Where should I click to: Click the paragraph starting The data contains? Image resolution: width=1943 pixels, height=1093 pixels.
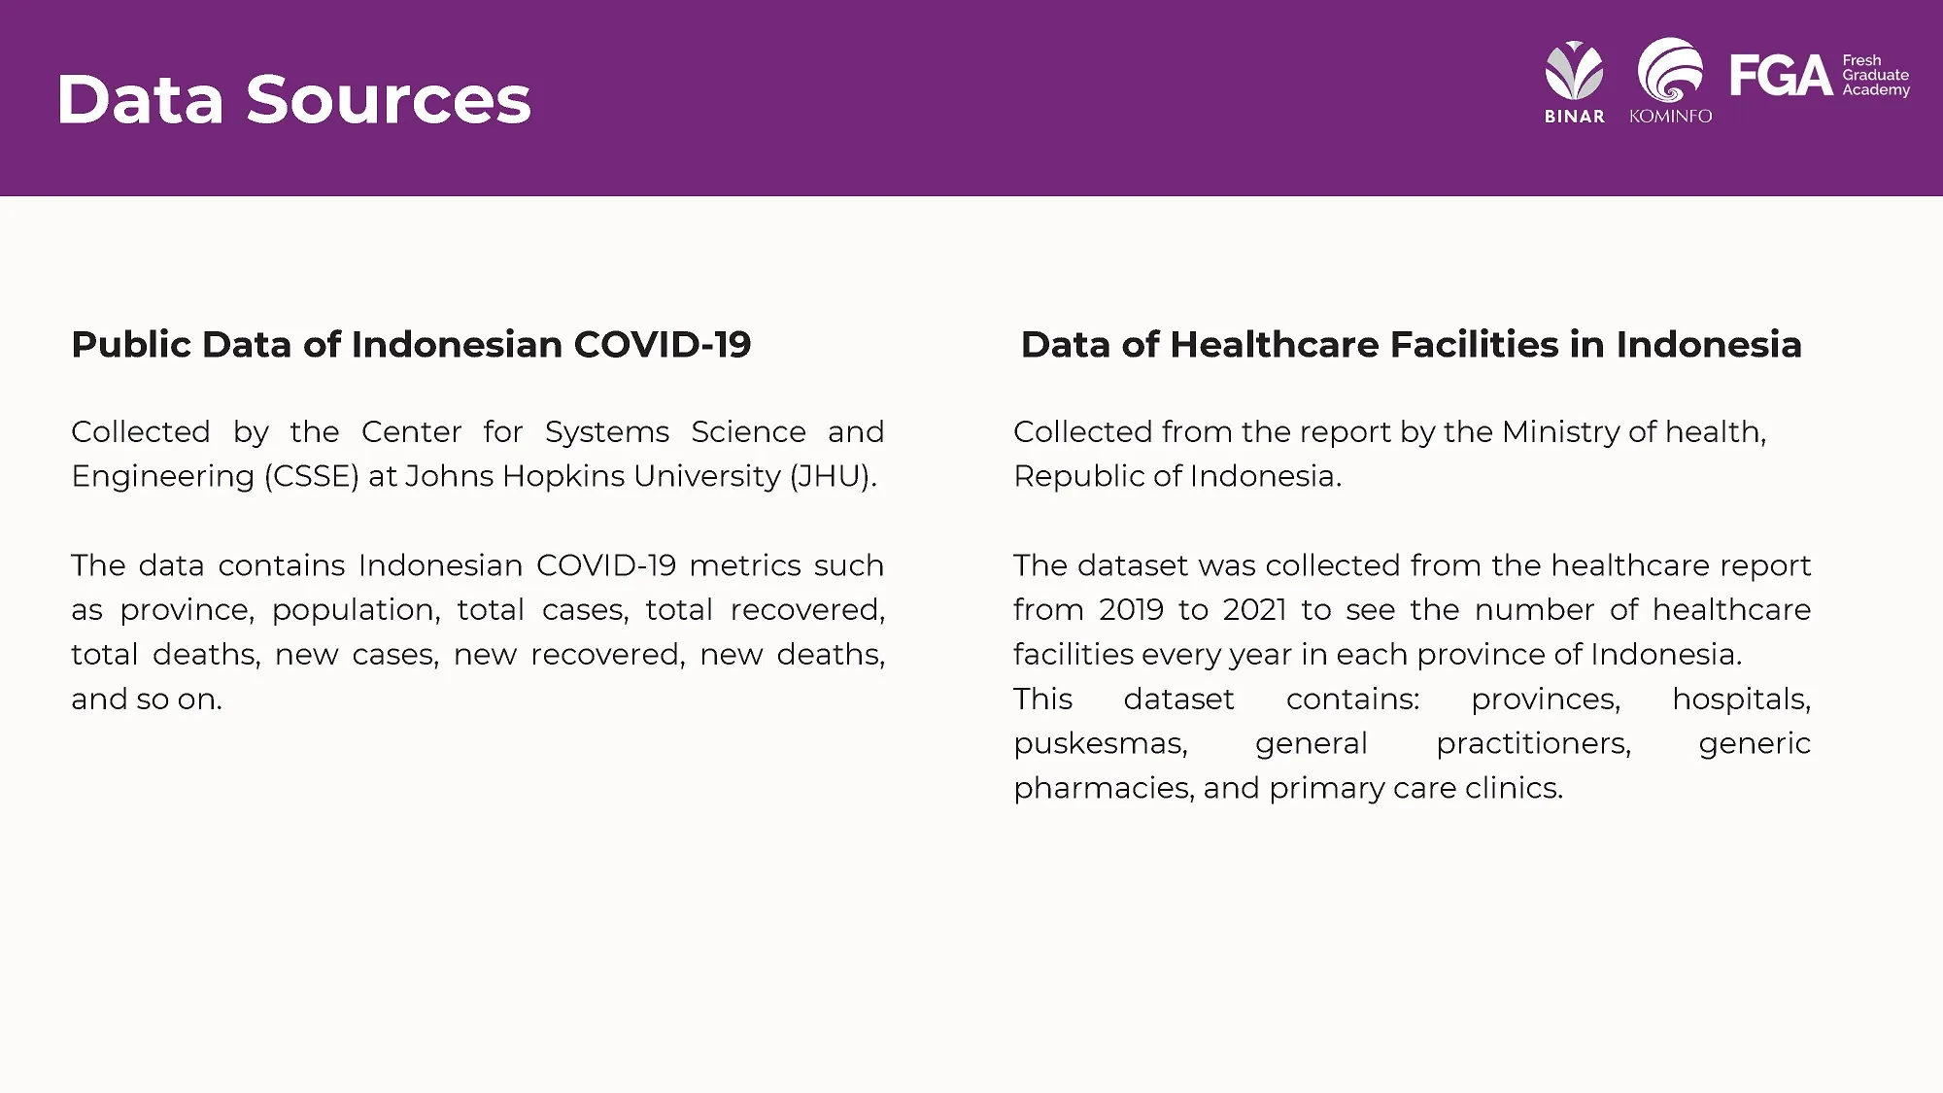pos(477,632)
